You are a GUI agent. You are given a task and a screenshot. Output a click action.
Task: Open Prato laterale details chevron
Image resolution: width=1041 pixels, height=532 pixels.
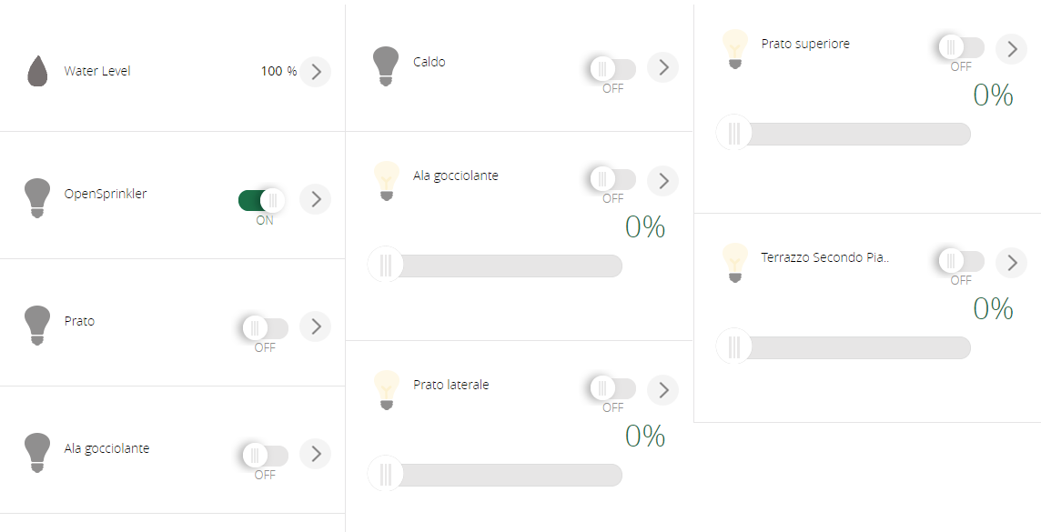[x=663, y=389]
